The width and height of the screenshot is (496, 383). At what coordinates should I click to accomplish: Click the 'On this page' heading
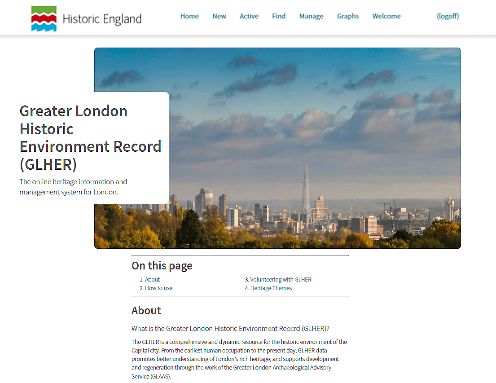162,265
